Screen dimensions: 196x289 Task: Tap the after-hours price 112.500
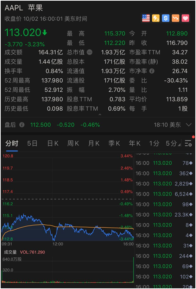40,125
